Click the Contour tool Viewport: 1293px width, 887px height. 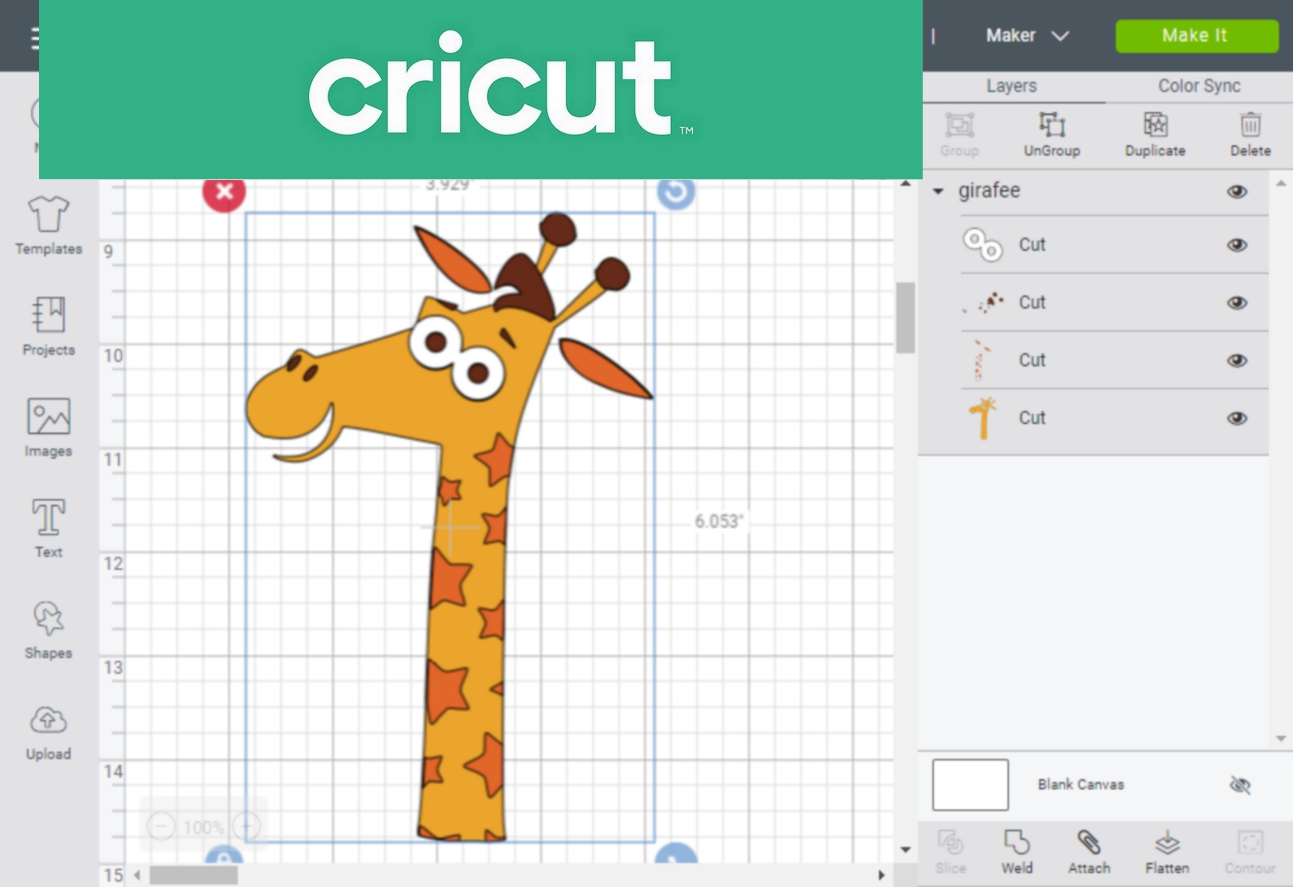(x=1250, y=852)
